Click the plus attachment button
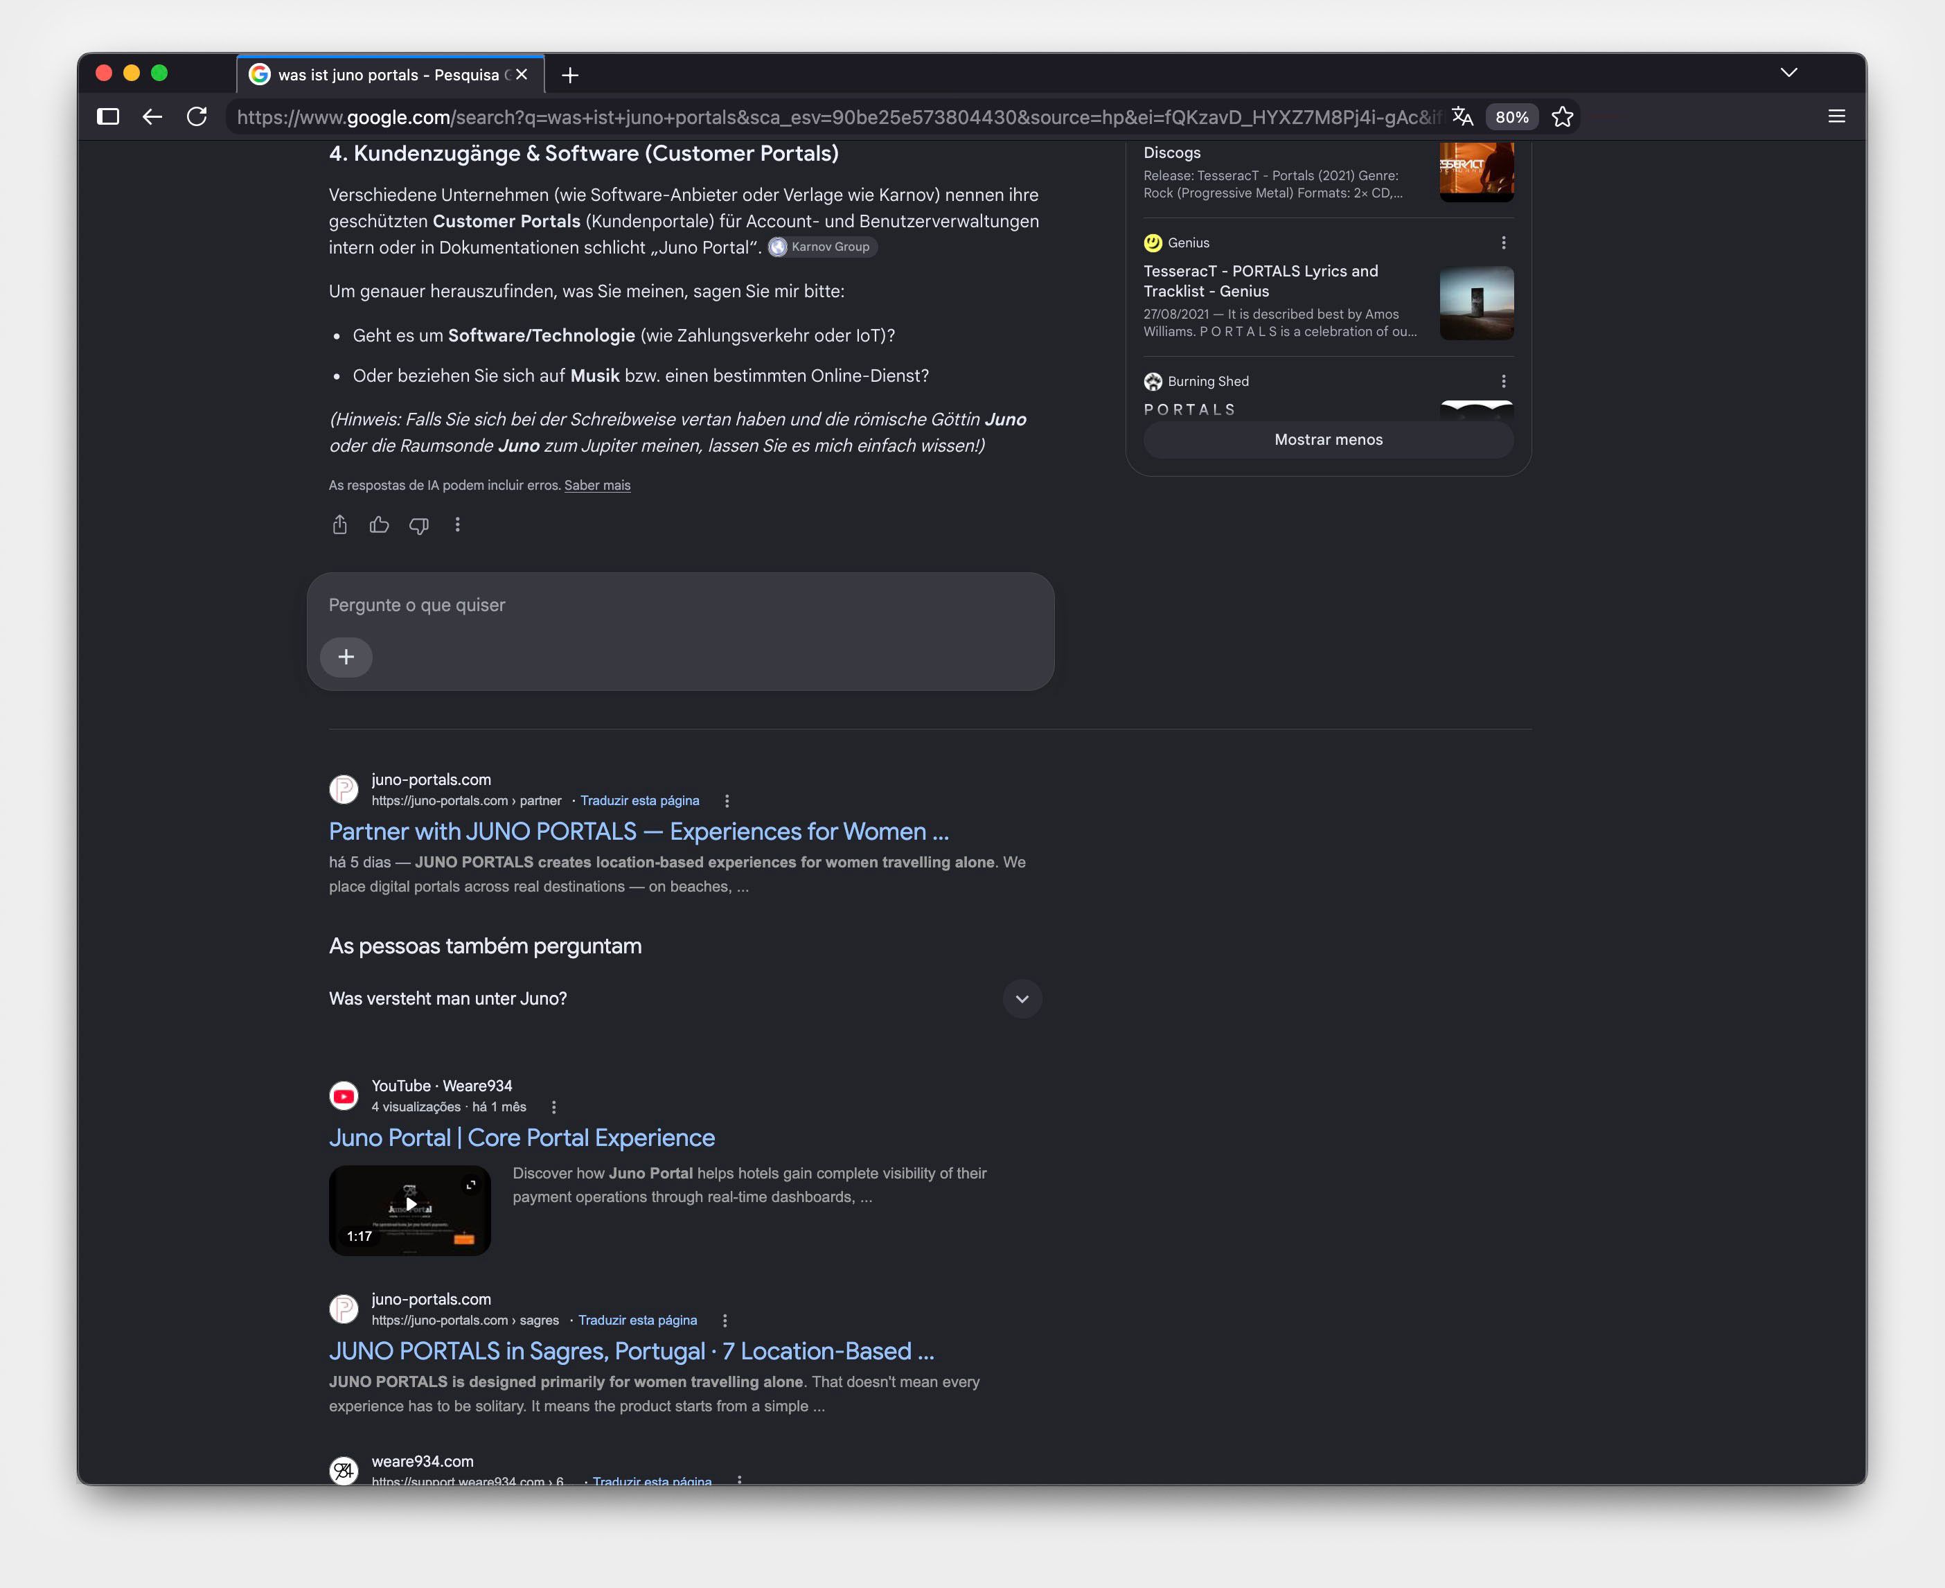This screenshot has height=1588, width=1945. point(346,657)
